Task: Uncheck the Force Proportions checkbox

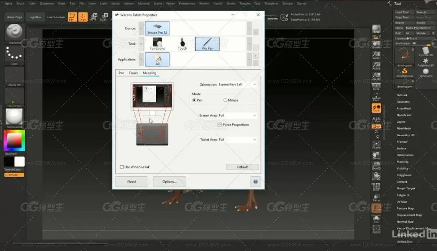Action: [219, 125]
